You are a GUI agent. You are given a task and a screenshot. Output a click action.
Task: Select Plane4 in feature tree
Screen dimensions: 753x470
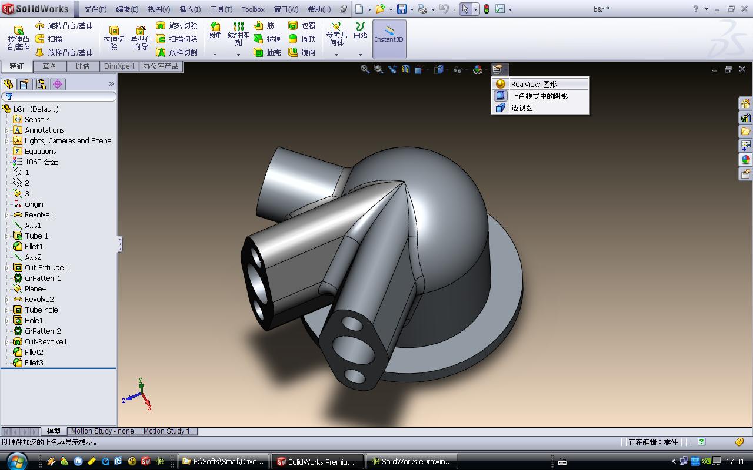tap(35, 288)
